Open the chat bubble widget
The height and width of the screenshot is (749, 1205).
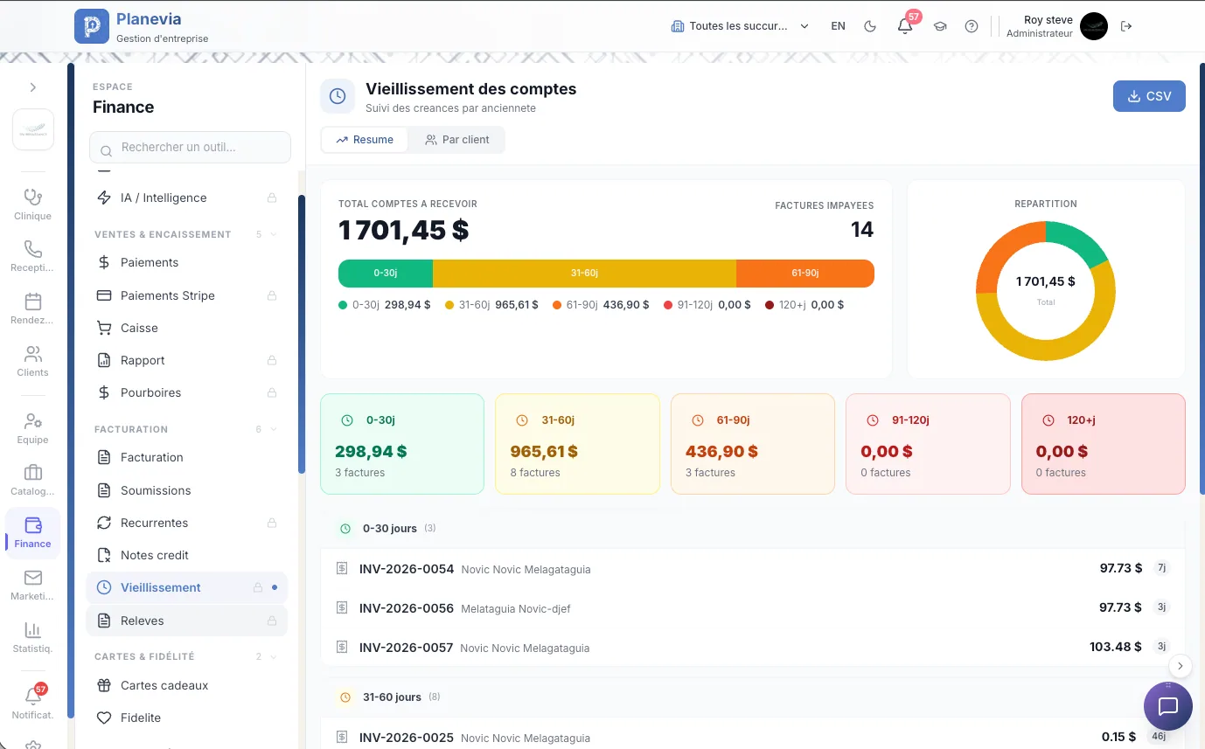click(x=1168, y=706)
